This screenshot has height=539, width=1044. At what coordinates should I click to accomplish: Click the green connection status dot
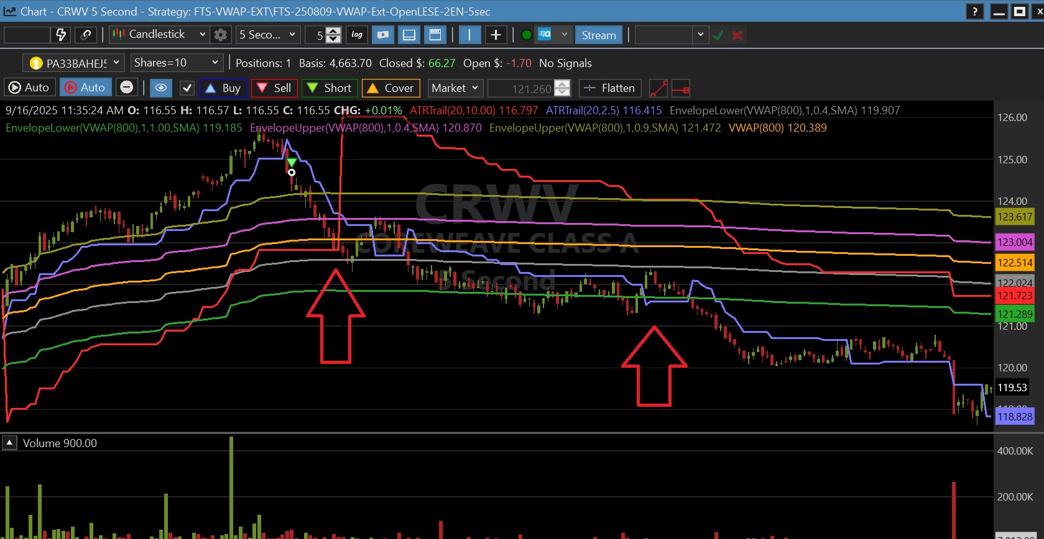coord(526,35)
